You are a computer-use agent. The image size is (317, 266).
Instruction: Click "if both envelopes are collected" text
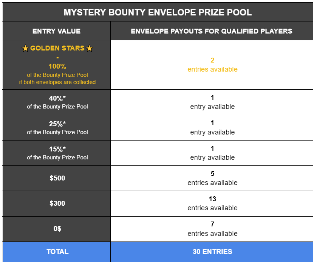point(57,82)
